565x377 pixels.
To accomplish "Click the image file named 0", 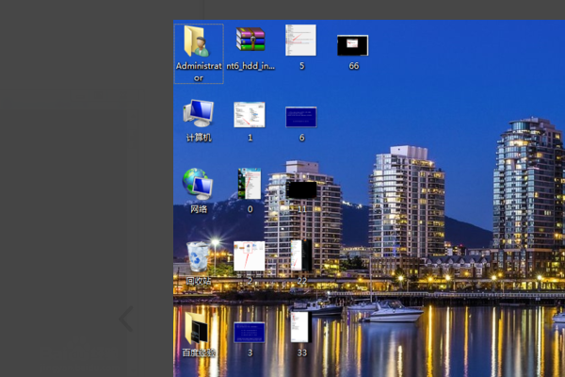I will click(x=250, y=185).
